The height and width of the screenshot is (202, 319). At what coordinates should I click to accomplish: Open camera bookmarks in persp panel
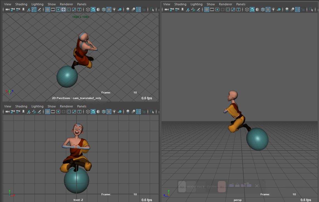coord(182,9)
